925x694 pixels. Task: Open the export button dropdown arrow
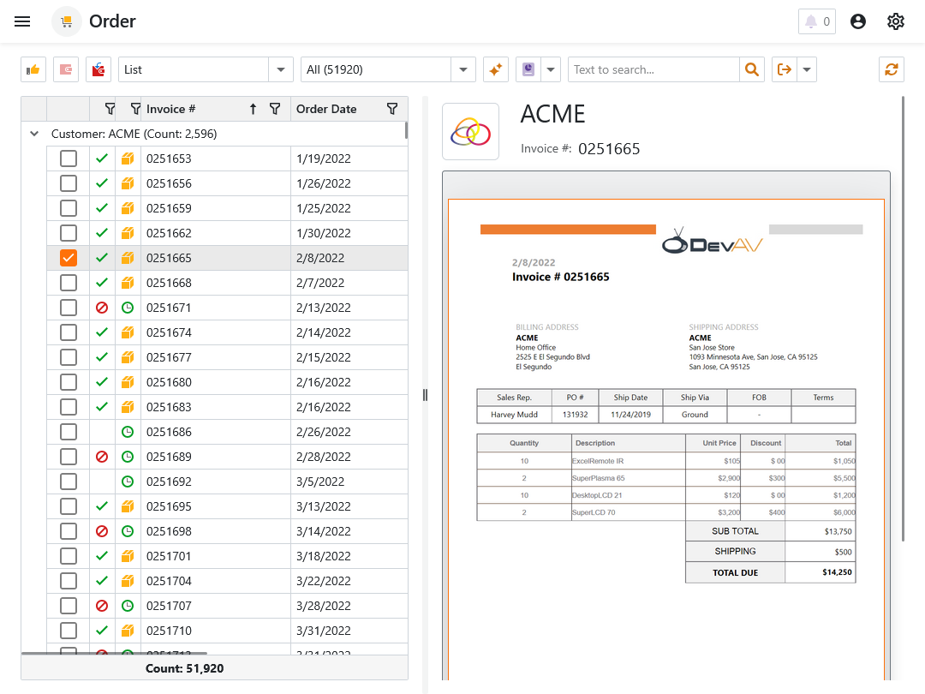pos(806,69)
